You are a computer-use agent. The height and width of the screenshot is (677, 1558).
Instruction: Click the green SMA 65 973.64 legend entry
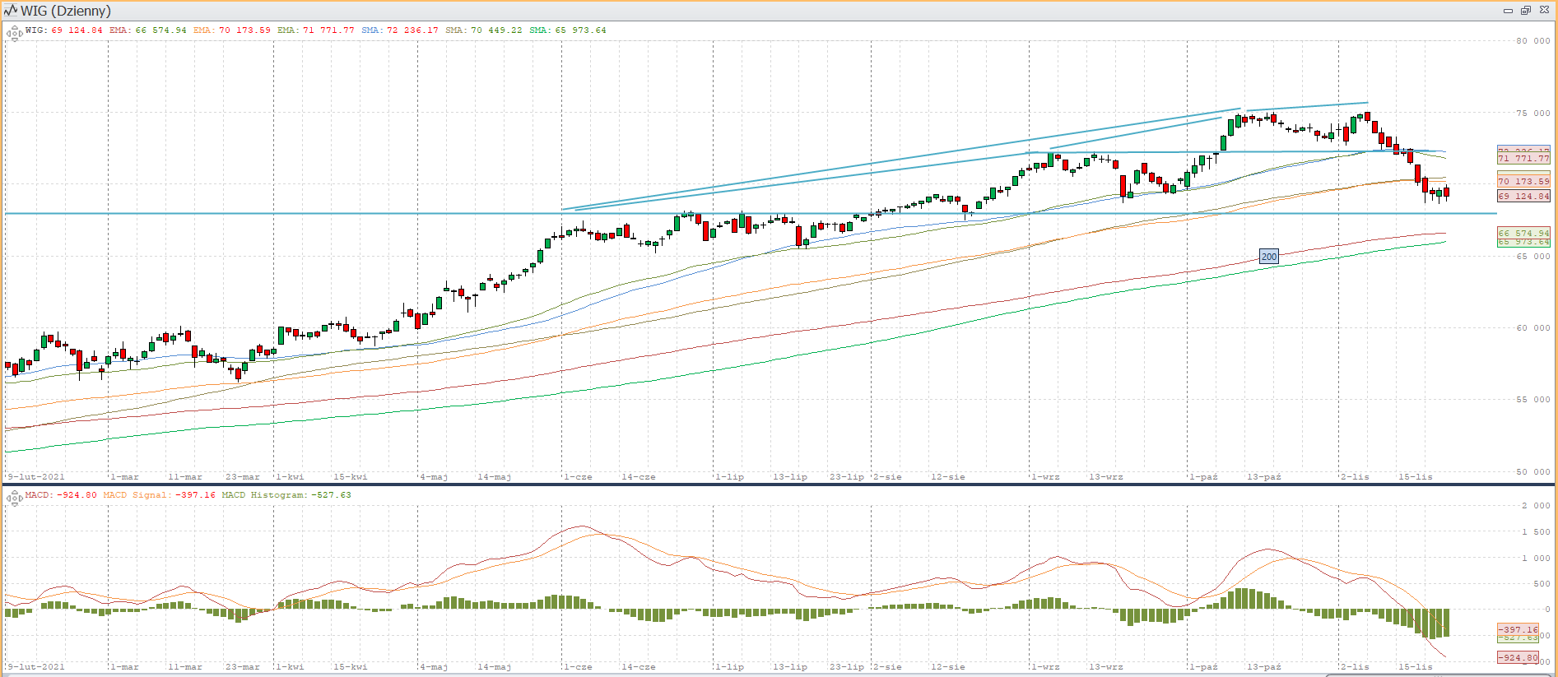(567, 30)
